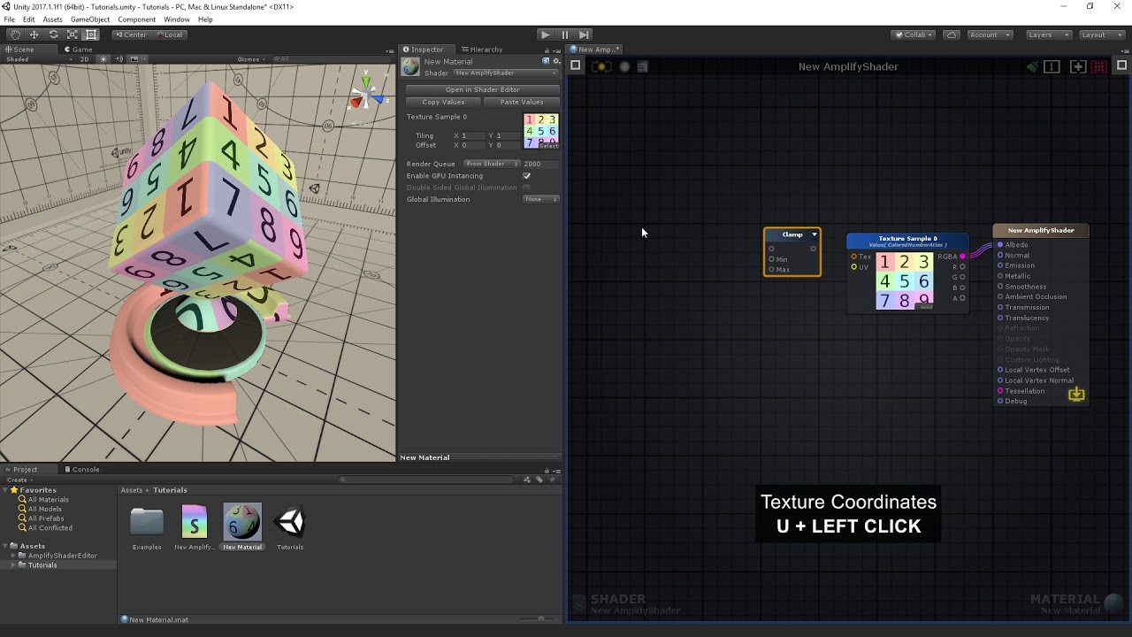This screenshot has width=1132, height=637.
Task: Select the Hand tool in the toolbar
Action: tap(15, 35)
